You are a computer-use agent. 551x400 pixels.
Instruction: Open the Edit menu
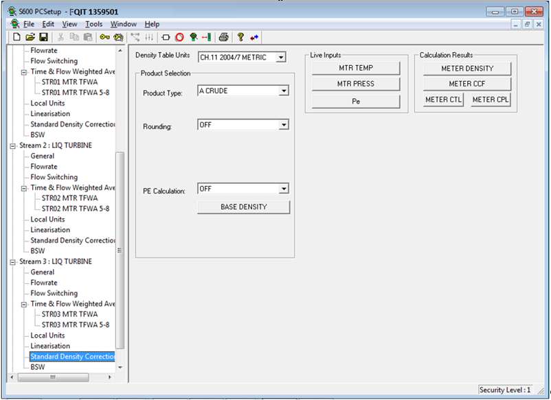coord(48,24)
